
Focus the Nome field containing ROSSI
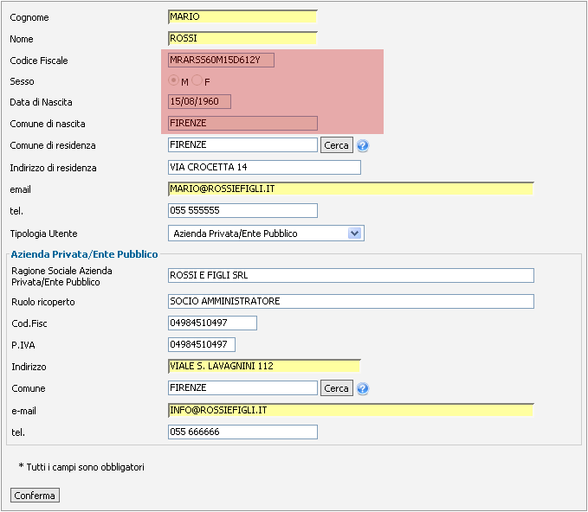(x=242, y=38)
